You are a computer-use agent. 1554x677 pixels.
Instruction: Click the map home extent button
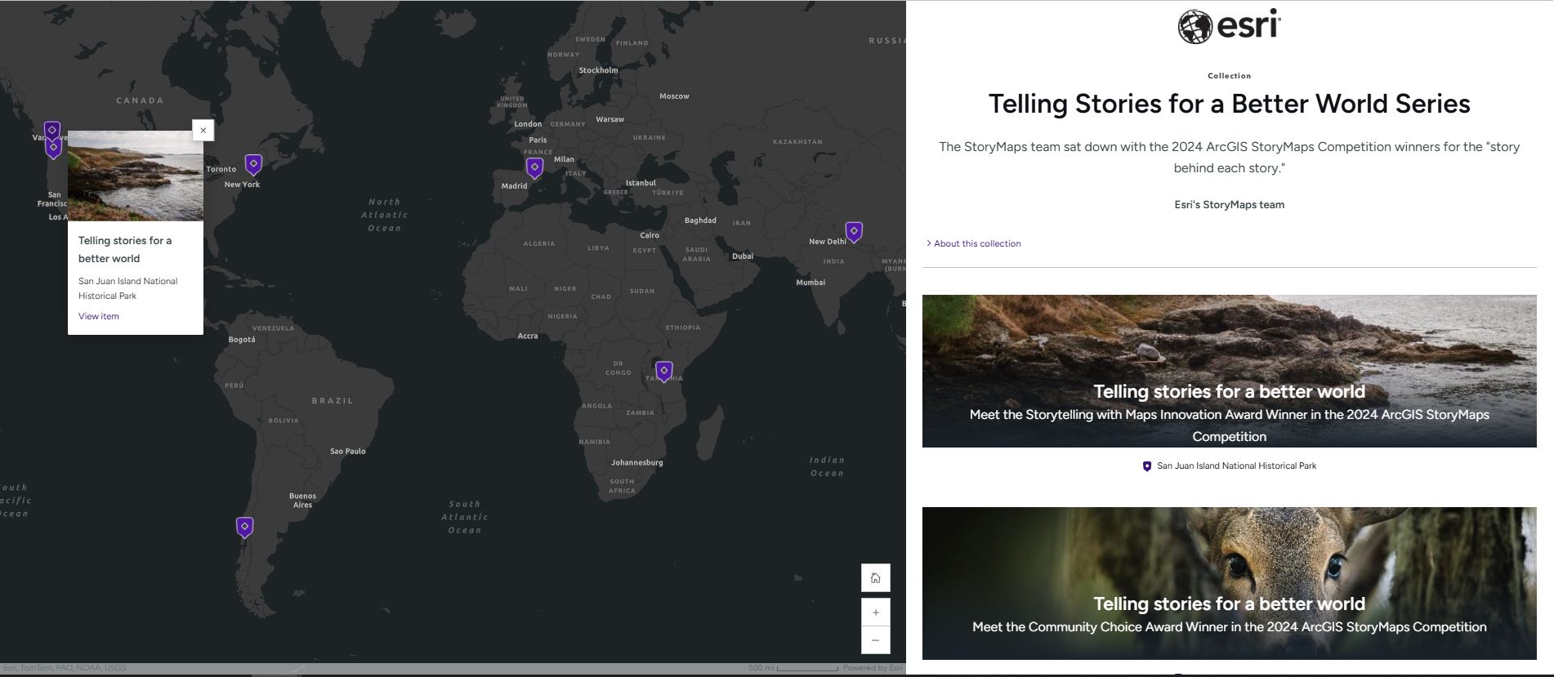tap(875, 578)
